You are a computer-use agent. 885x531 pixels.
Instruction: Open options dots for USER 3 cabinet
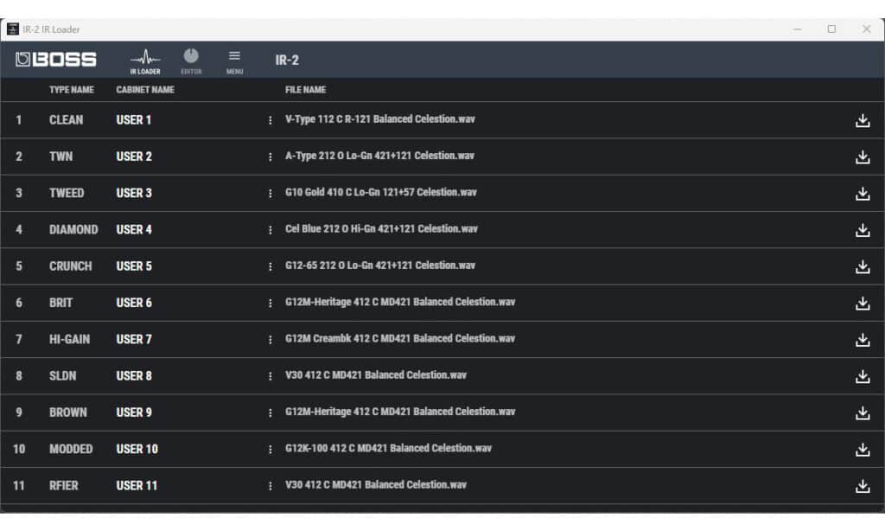coord(270,193)
